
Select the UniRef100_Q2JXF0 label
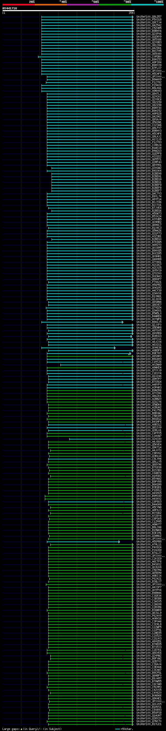(x=149, y=325)
